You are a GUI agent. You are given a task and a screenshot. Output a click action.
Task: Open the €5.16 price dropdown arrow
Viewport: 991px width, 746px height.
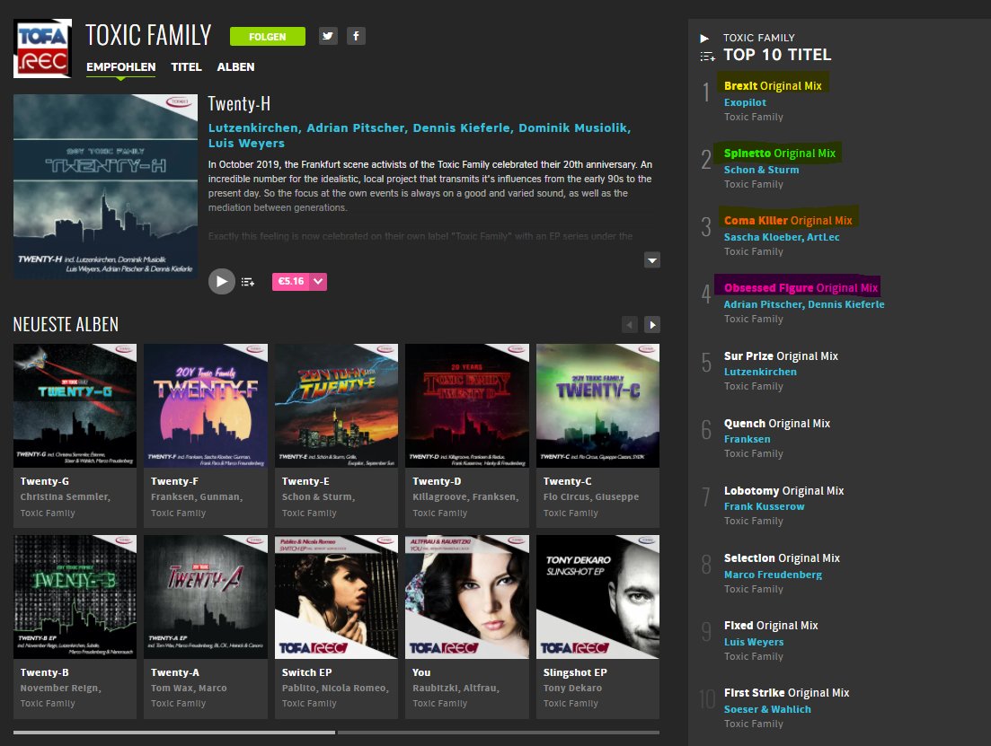point(318,282)
